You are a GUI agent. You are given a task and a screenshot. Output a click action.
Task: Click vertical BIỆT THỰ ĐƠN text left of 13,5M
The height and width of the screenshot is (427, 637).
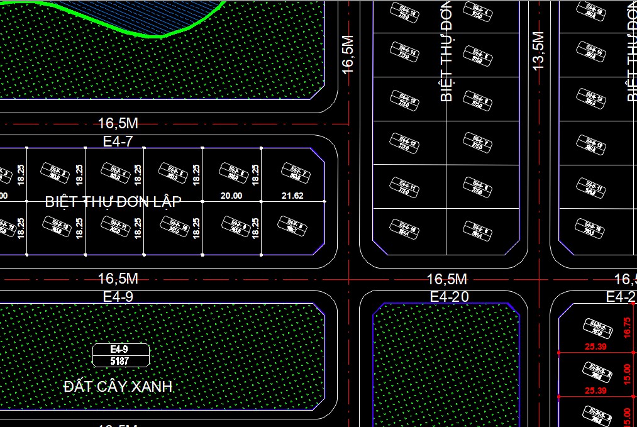(x=446, y=51)
